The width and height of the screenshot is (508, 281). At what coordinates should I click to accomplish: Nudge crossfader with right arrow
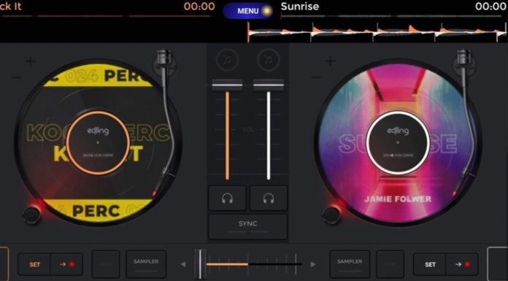312,264
